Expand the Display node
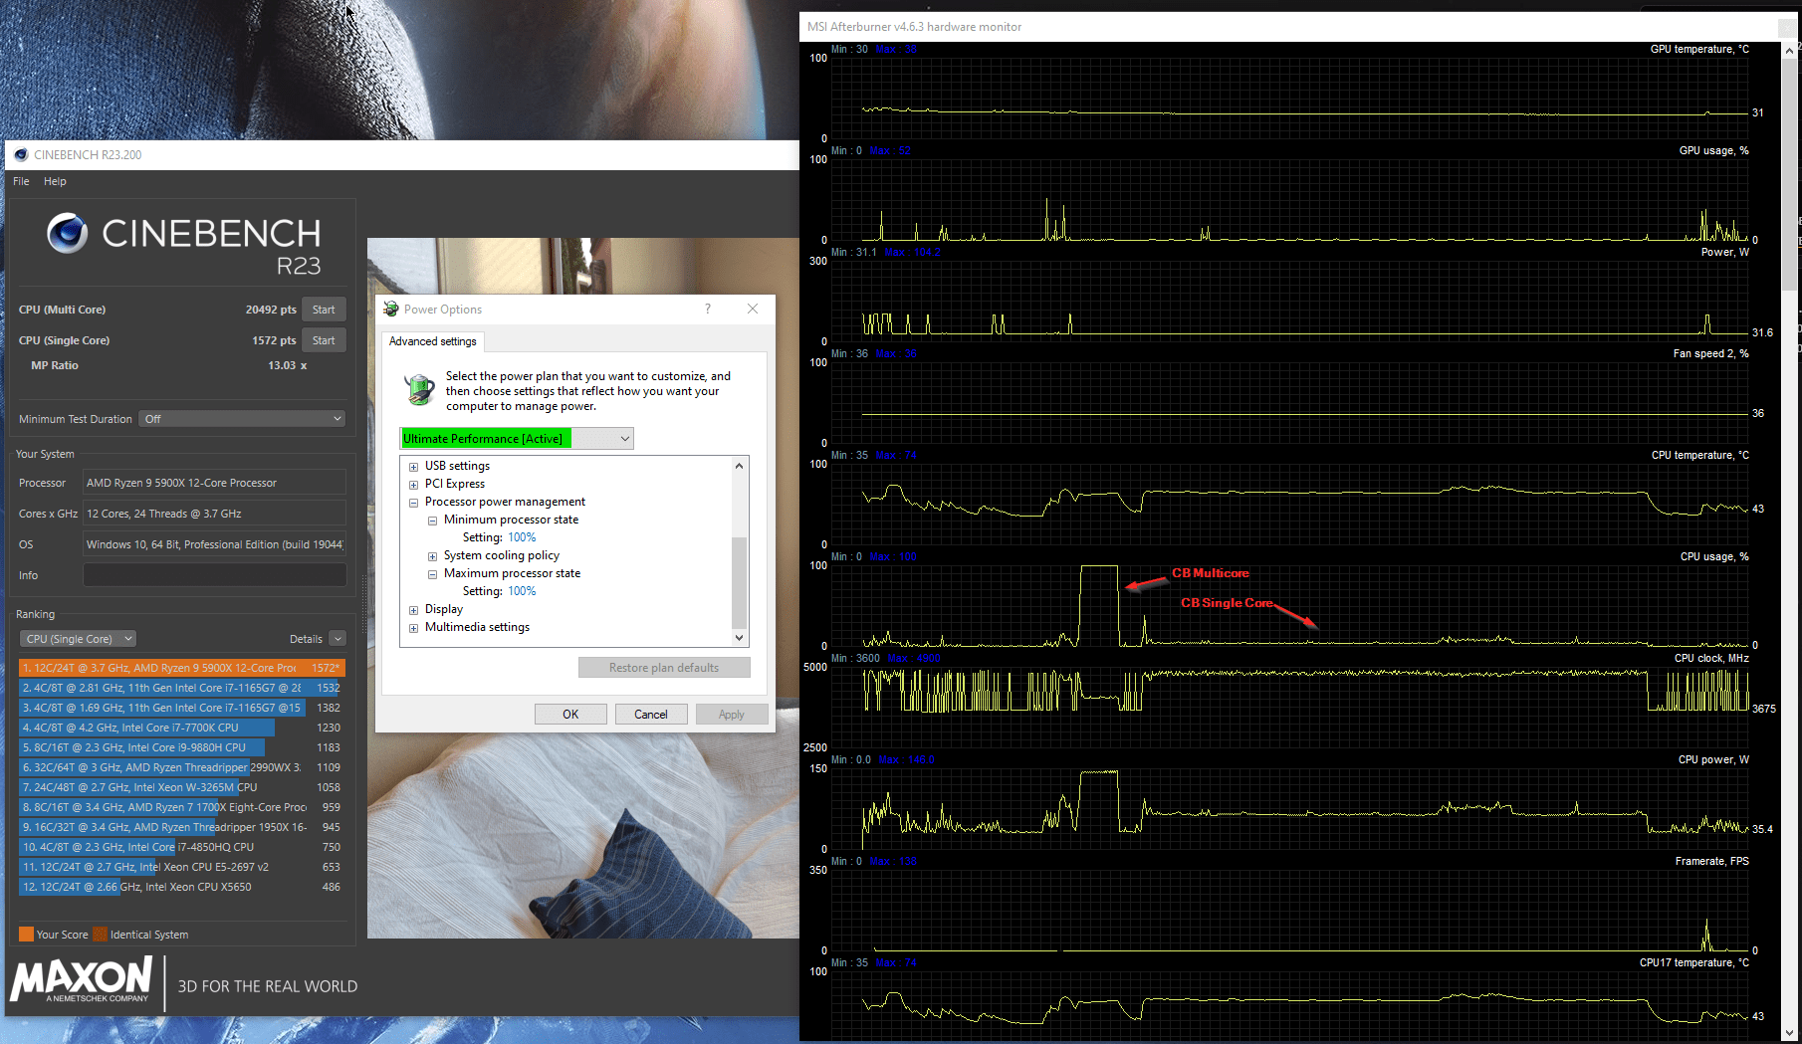 [x=413, y=610]
